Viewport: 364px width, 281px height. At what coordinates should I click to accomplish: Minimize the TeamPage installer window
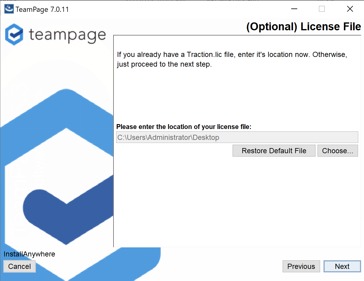294,9
